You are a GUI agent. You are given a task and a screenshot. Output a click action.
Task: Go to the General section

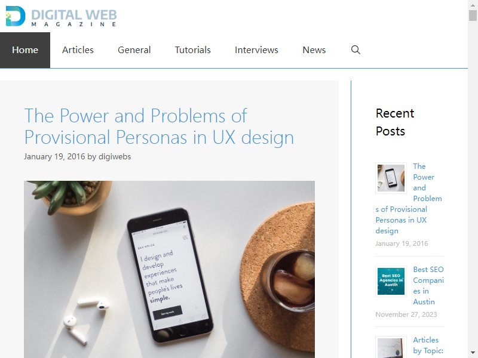pyautogui.click(x=134, y=50)
